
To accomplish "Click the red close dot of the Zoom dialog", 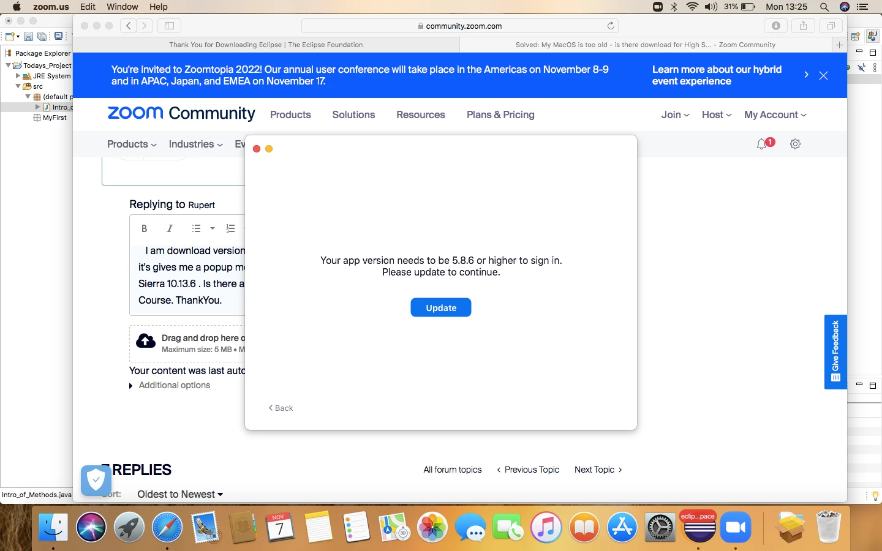I will click(257, 149).
